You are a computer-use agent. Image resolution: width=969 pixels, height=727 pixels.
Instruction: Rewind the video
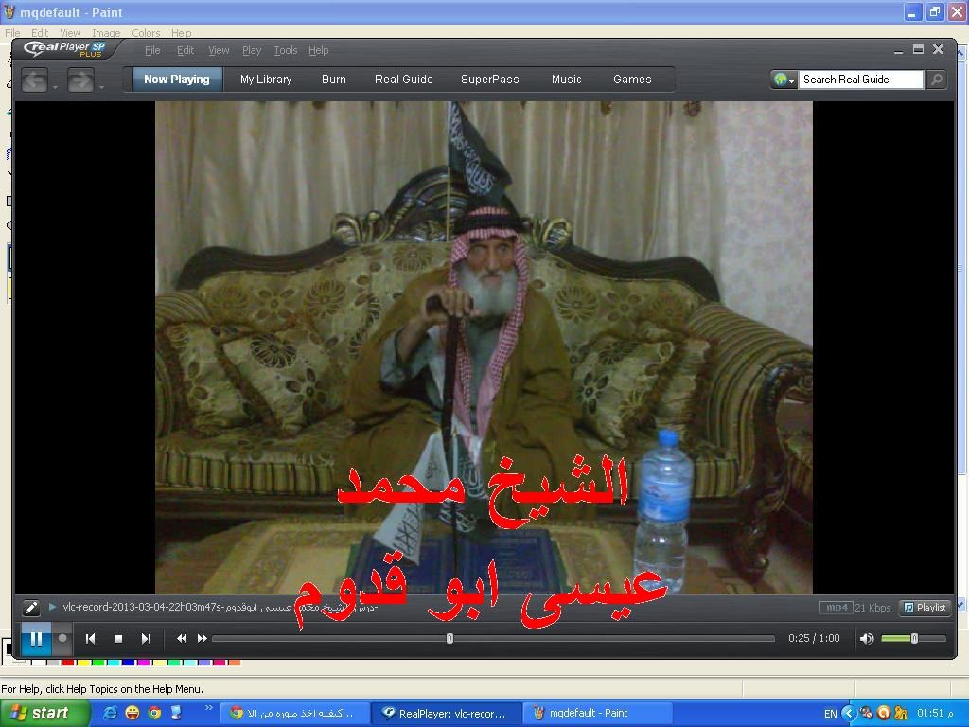click(182, 639)
